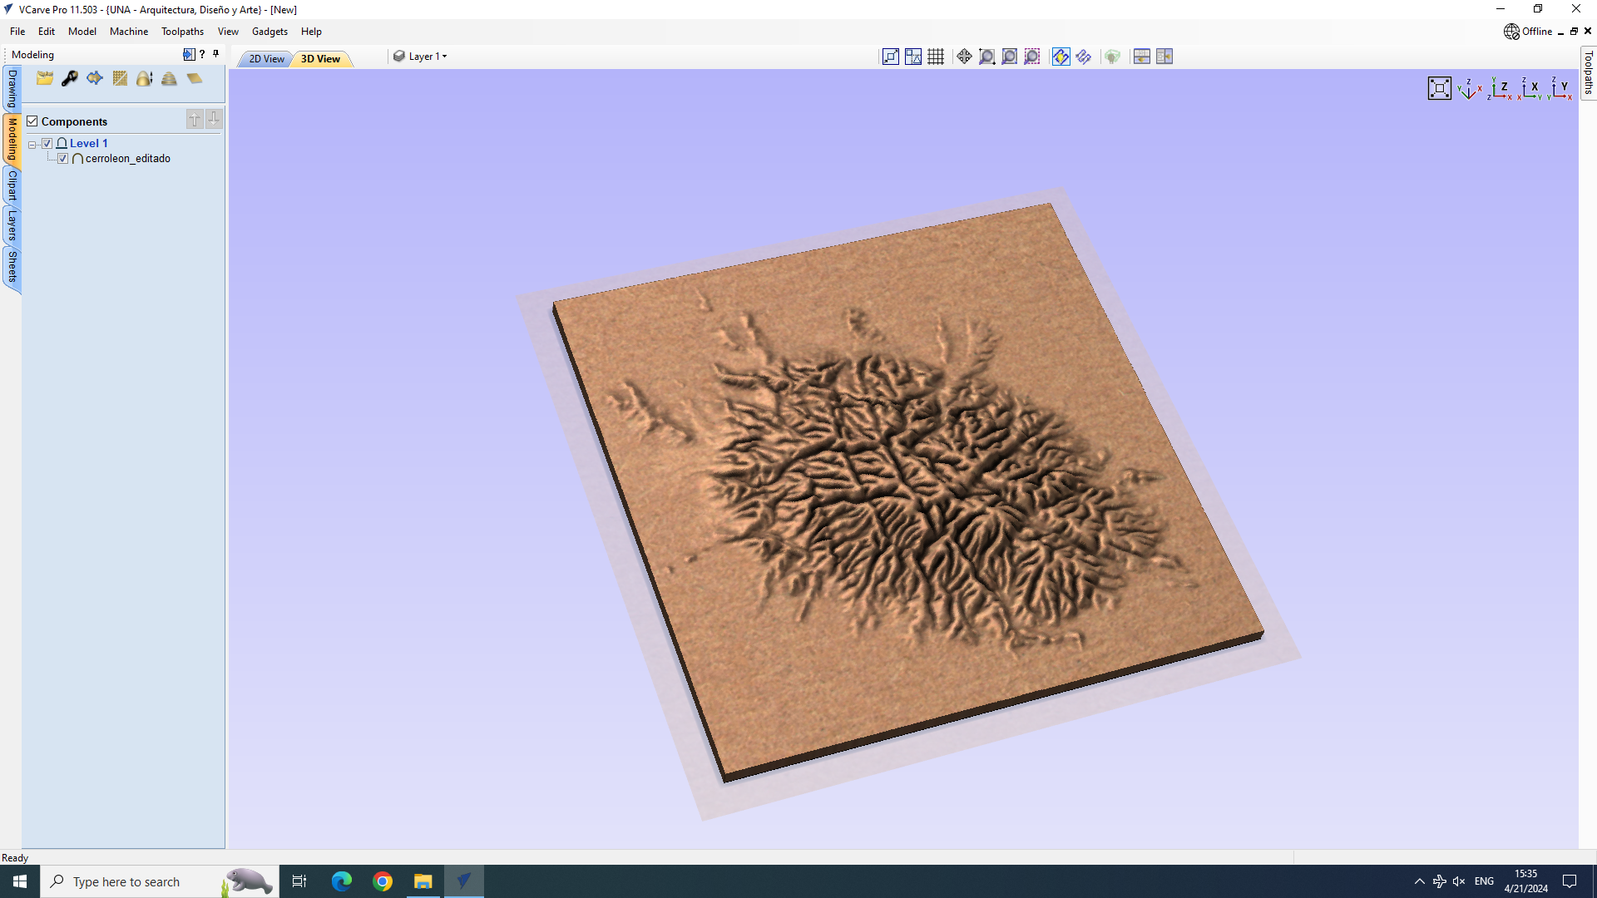This screenshot has width=1597, height=898.
Task: Open the Machine menu
Action: click(x=129, y=32)
